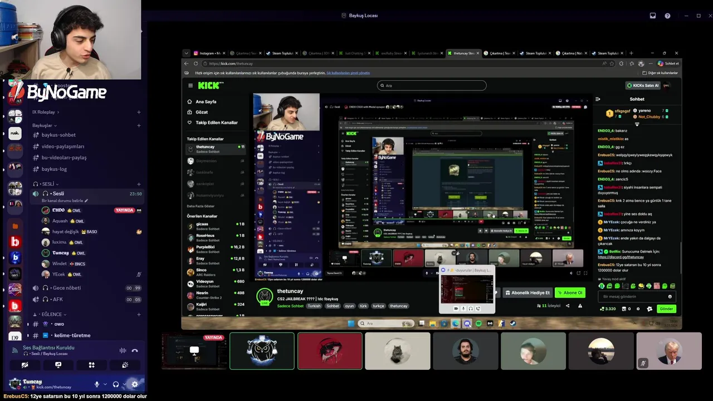Image resolution: width=713 pixels, height=401 pixels.
Task: Click the screen share button in Discord
Action: click(x=58, y=365)
